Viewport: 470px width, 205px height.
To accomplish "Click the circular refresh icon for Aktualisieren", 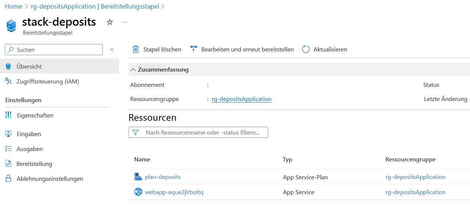I will coord(306,49).
